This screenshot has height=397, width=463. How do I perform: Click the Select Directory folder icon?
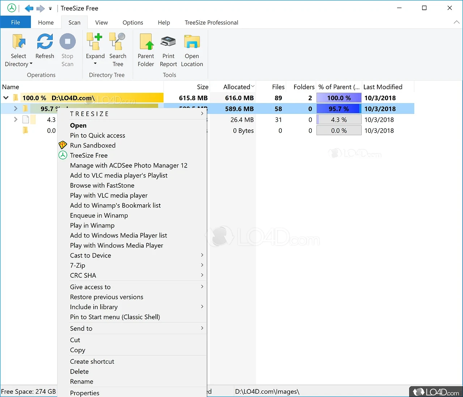click(x=18, y=42)
